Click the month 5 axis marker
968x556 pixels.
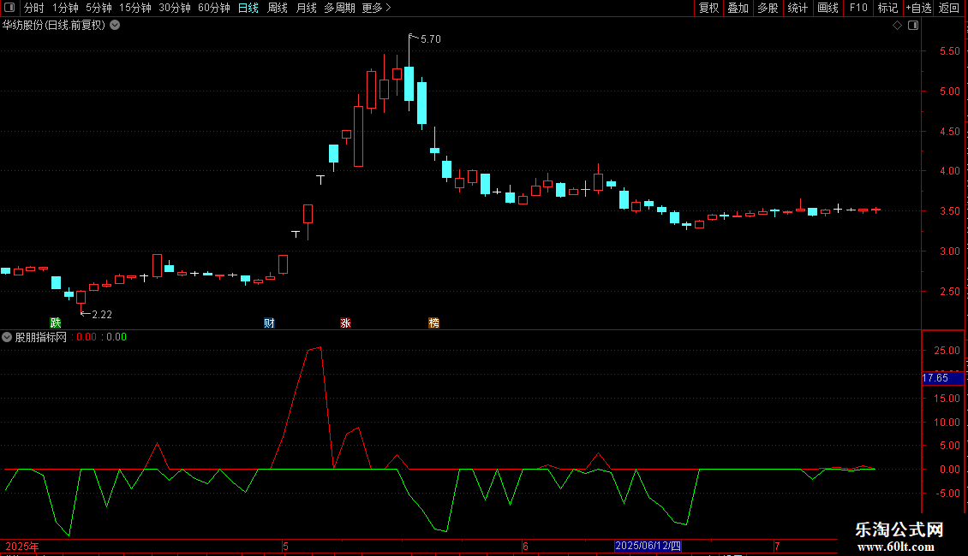click(x=286, y=546)
